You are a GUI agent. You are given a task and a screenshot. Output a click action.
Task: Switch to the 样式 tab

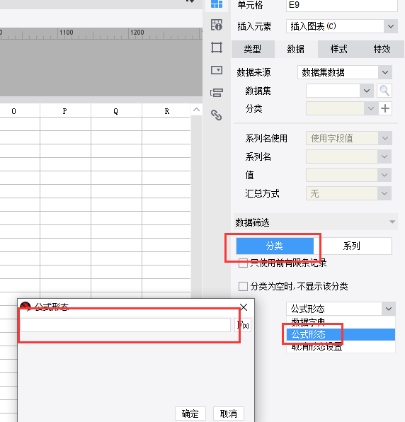pyautogui.click(x=339, y=50)
